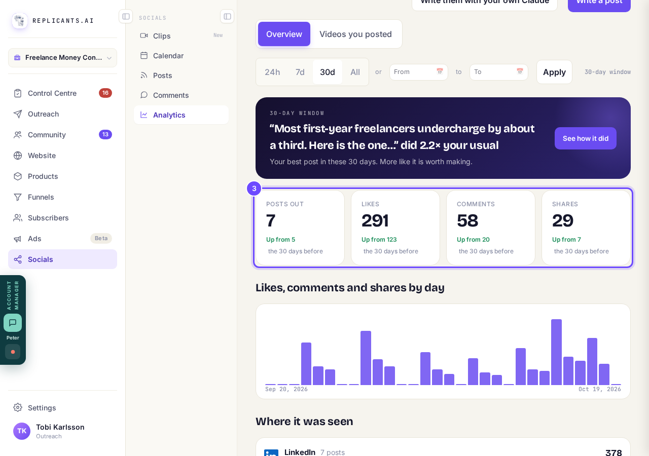The width and height of the screenshot is (649, 456).
Task: Click the Likes 291 stat card
Action: (x=395, y=228)
